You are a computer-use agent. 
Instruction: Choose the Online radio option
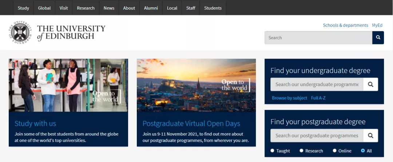point(335,150)
